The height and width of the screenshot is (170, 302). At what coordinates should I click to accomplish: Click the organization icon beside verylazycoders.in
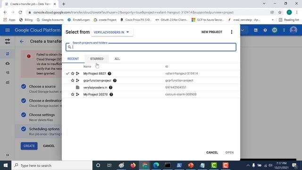tap(77, 87)
